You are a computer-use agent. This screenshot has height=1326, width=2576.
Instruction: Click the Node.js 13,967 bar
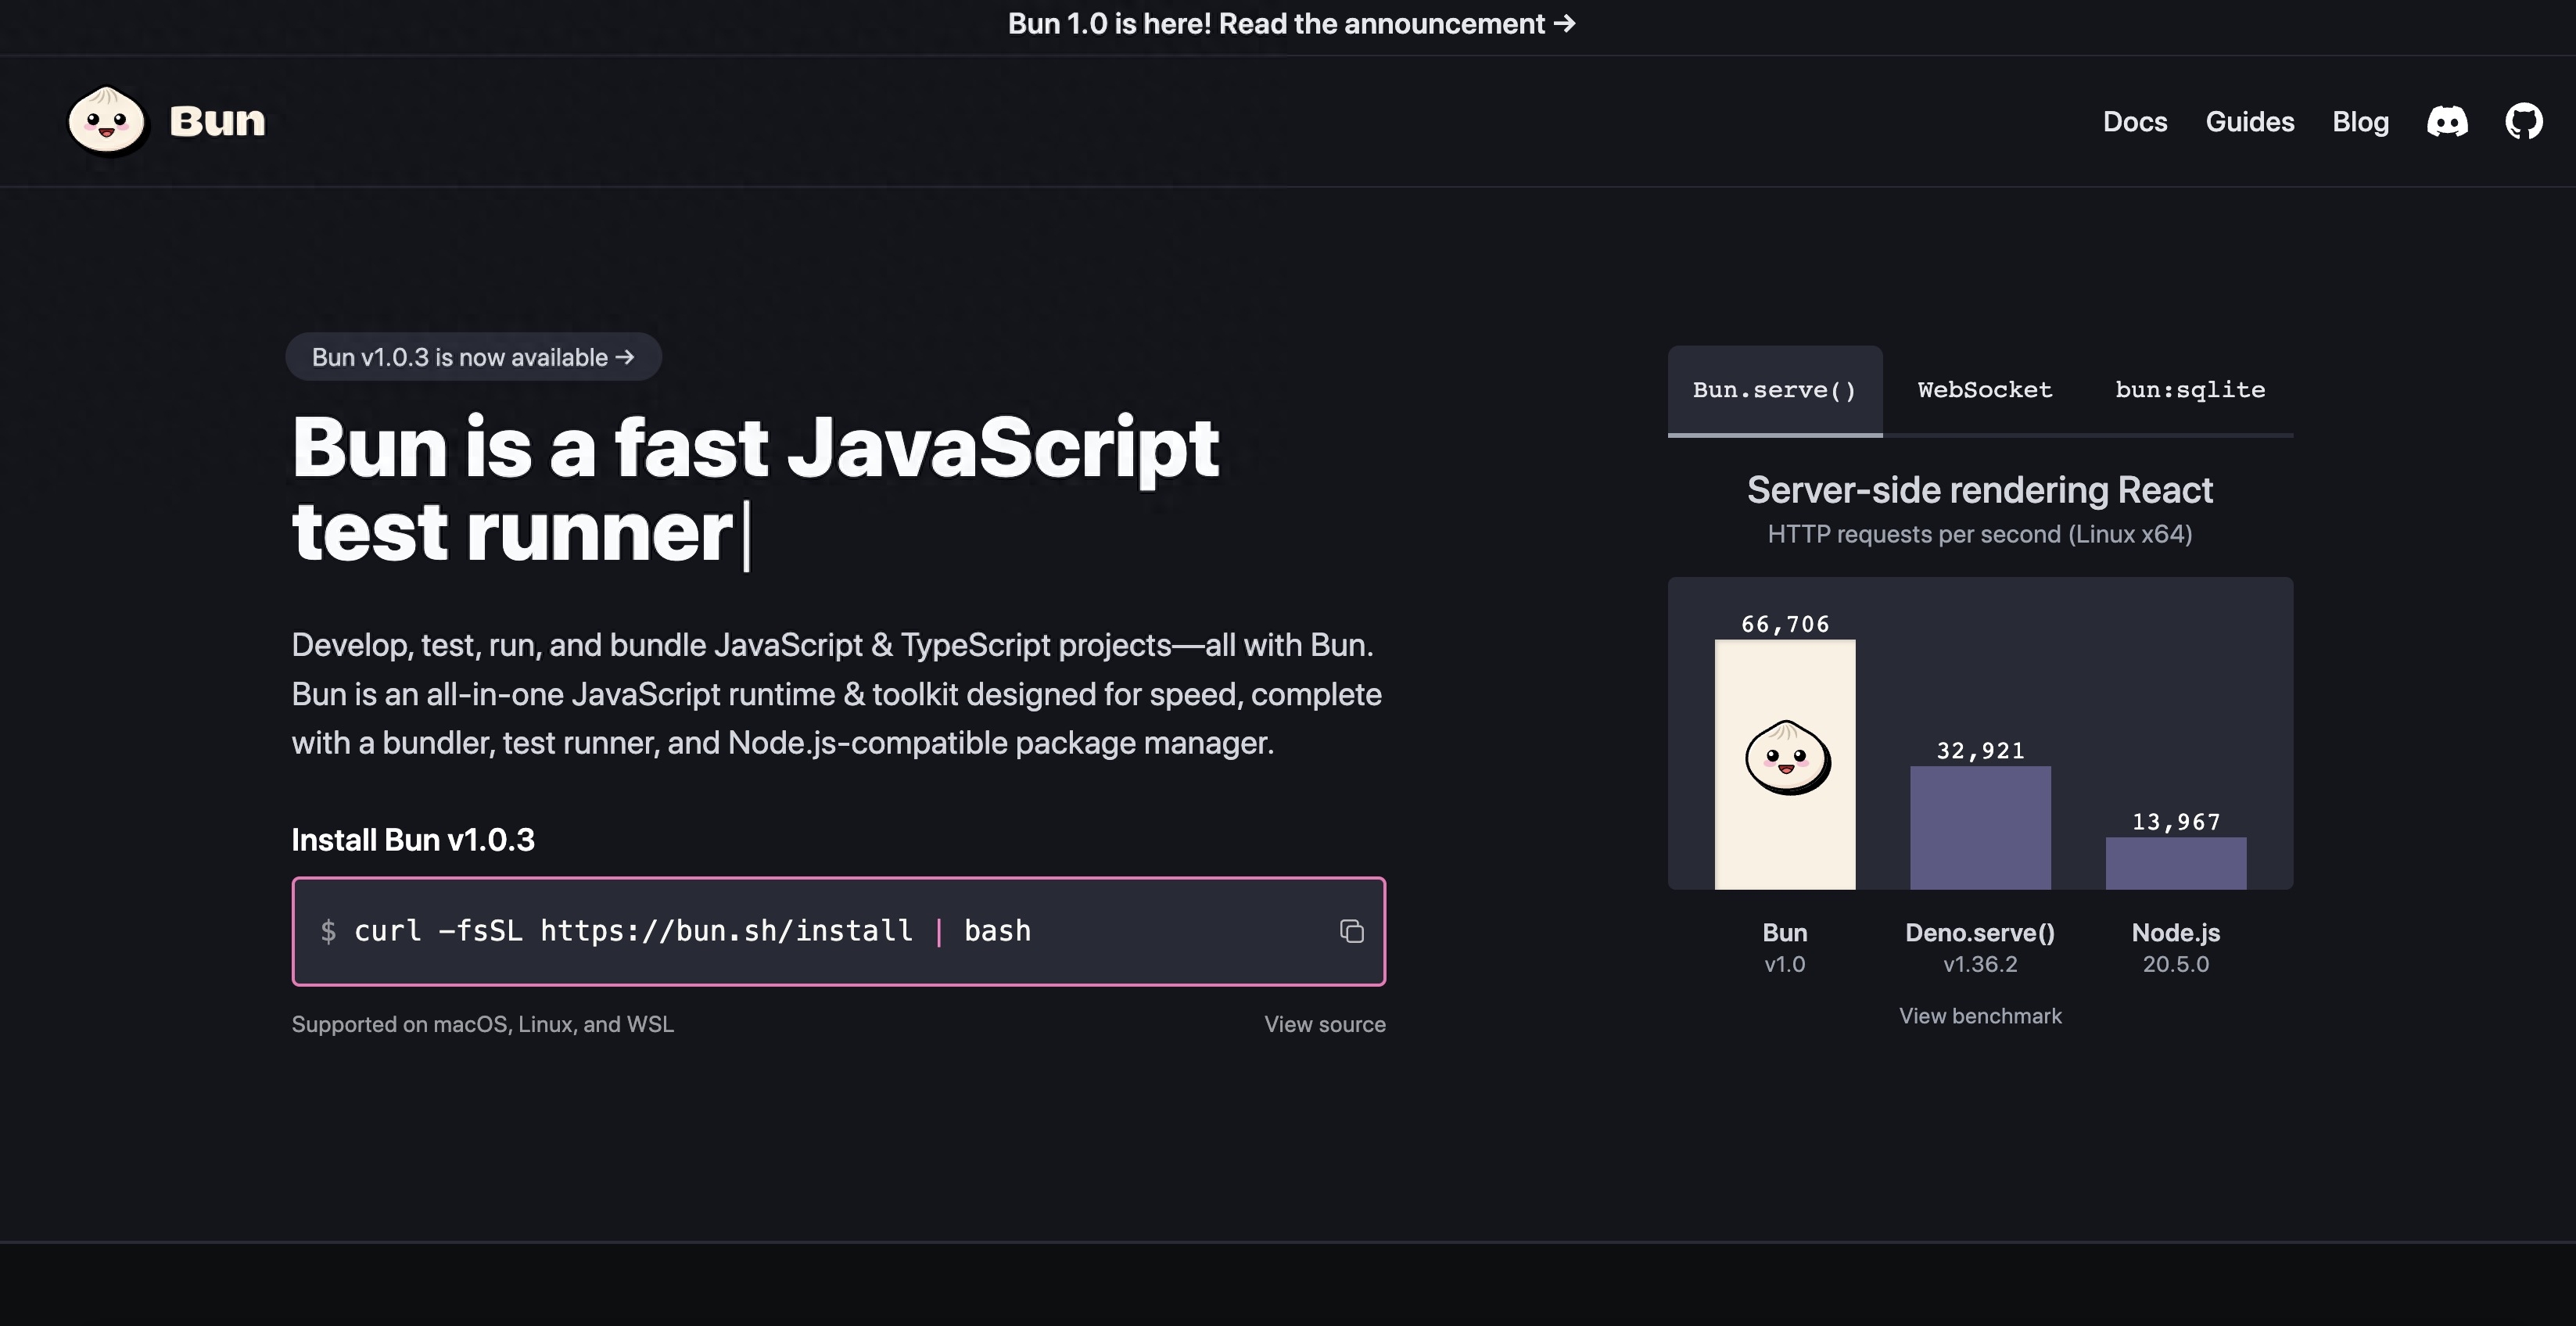click(x=2176, y=863)
